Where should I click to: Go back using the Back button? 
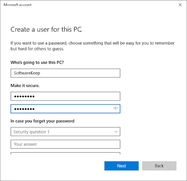(159, 166)
